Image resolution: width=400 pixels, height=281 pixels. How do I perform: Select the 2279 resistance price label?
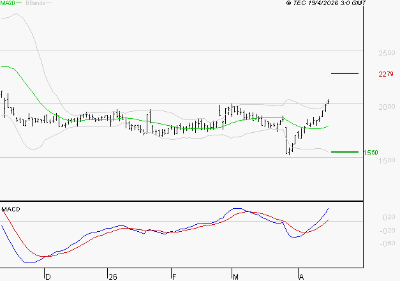(385, 74)
